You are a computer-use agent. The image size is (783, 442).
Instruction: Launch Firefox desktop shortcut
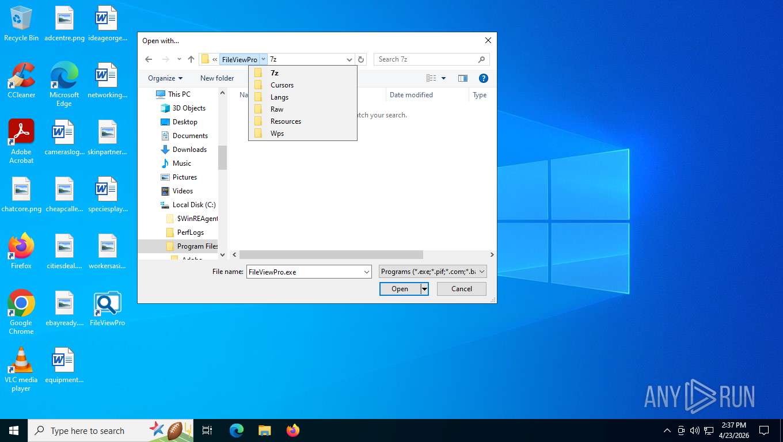(x=21, y=252)
